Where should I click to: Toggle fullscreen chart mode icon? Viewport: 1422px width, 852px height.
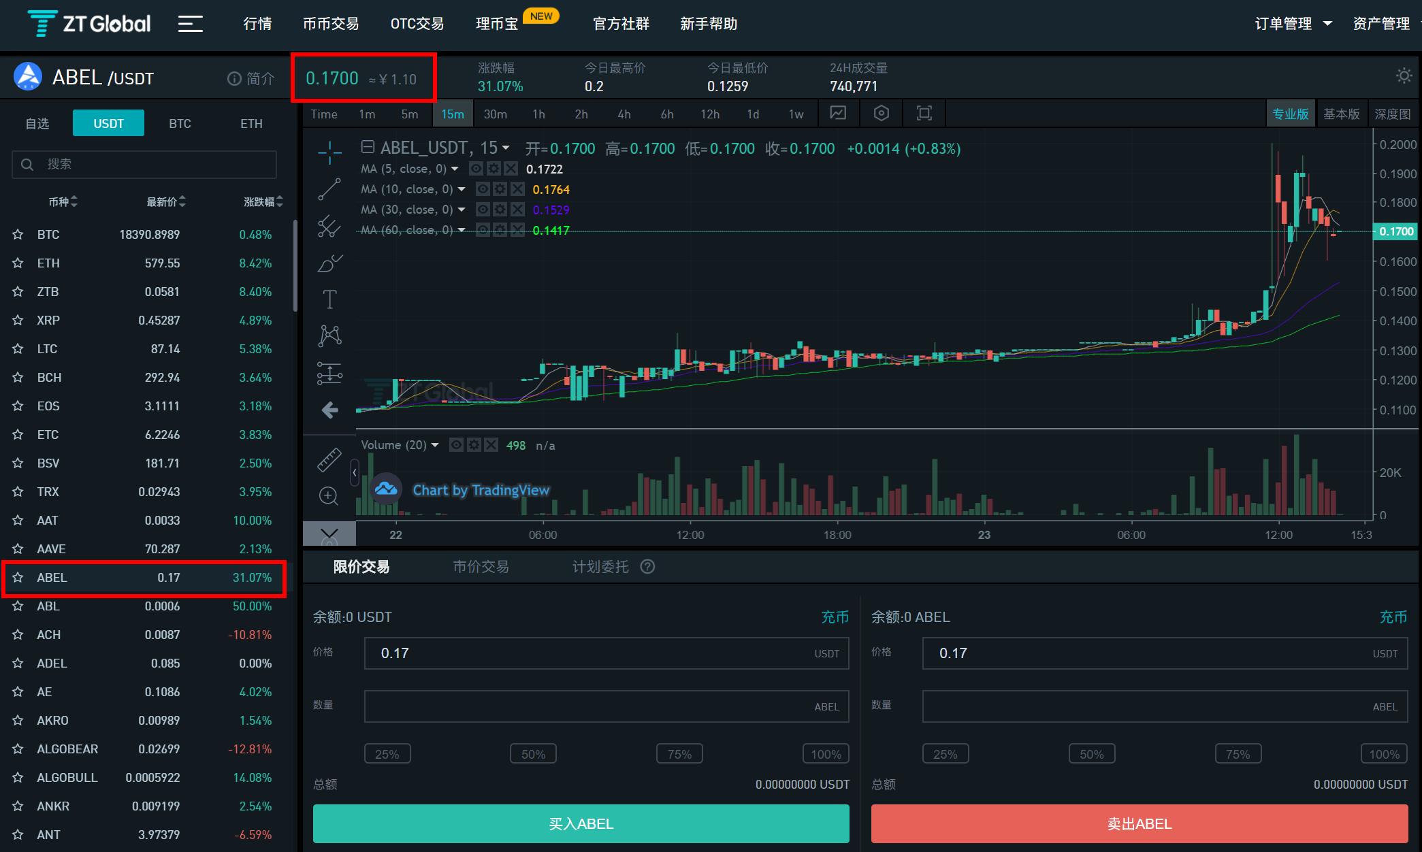click(924, 113)
